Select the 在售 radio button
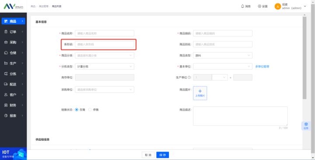The width and height of the screenshot is (315, 160). [77, 110]
